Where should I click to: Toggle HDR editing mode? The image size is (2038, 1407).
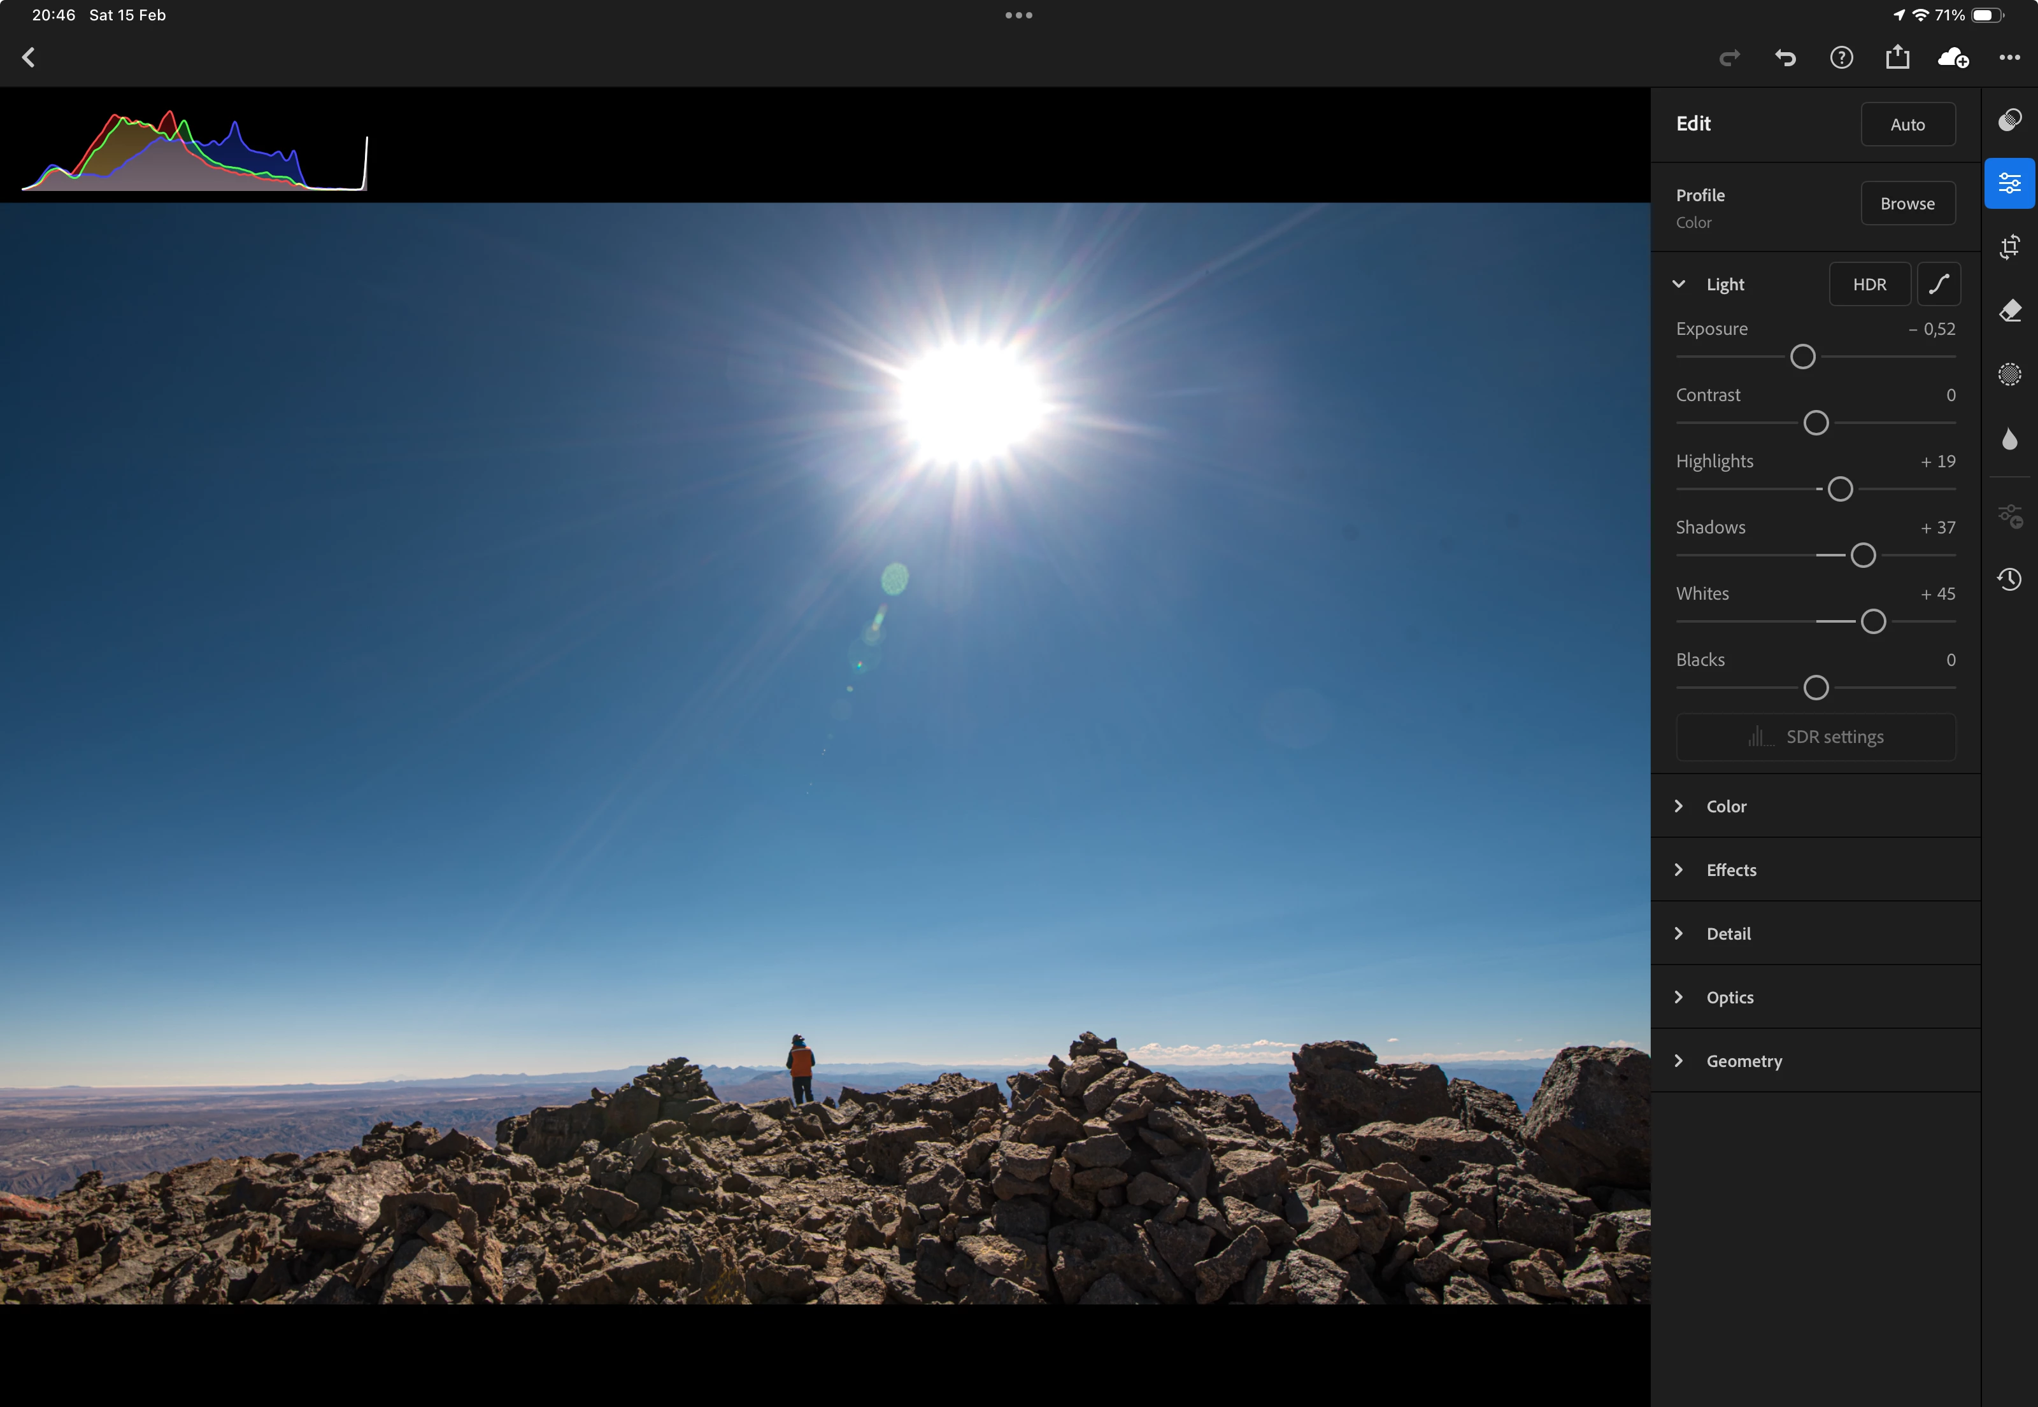pos(1869,284)
